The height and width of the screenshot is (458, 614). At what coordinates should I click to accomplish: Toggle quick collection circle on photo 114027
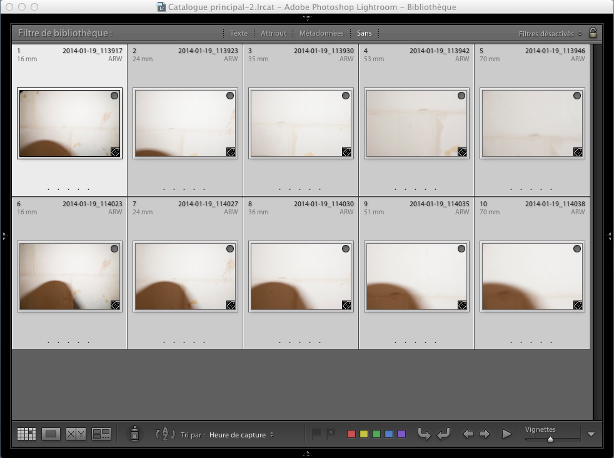coord(230,249)
